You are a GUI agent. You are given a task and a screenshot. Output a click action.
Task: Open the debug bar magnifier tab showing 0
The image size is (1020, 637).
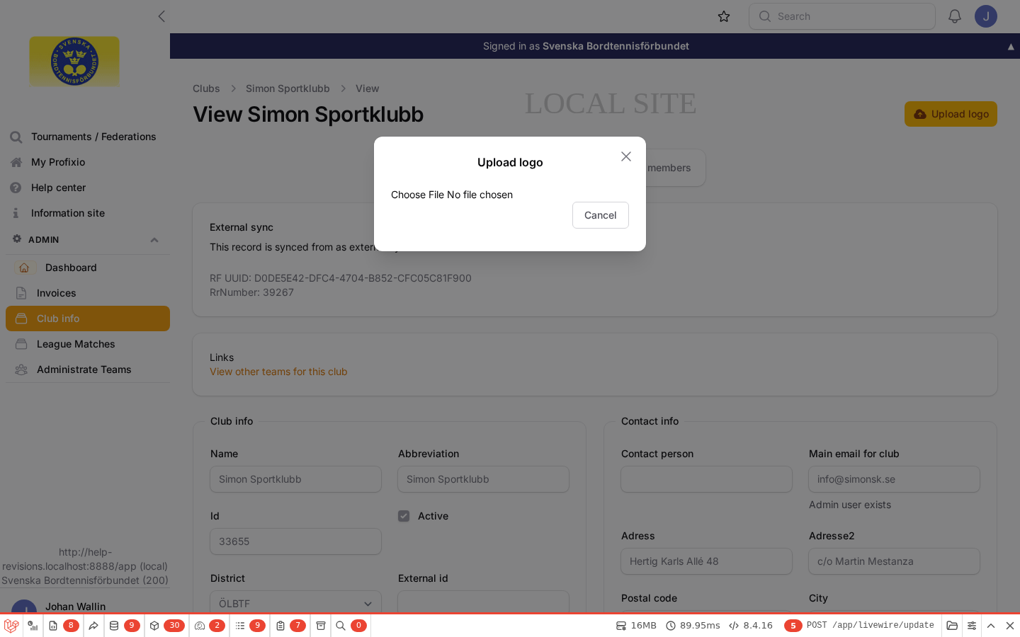[351, 626]
